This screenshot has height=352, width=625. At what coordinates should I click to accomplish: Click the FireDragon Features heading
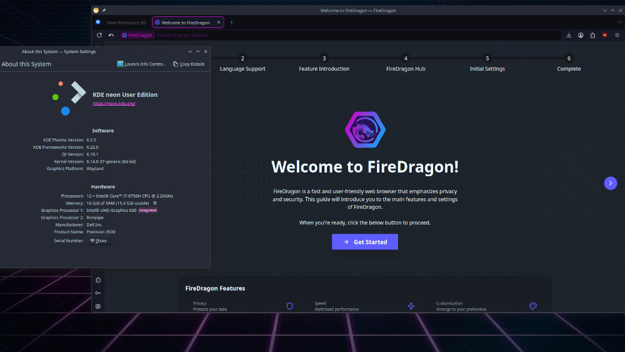pos(215,288)
